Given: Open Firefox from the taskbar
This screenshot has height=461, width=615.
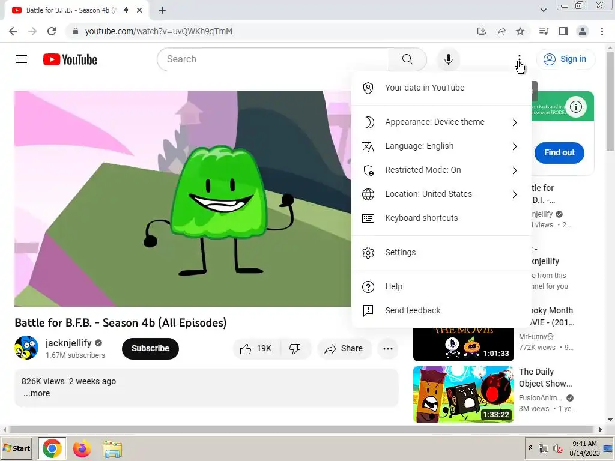Looking at the screenshot, I should (82, 448).
